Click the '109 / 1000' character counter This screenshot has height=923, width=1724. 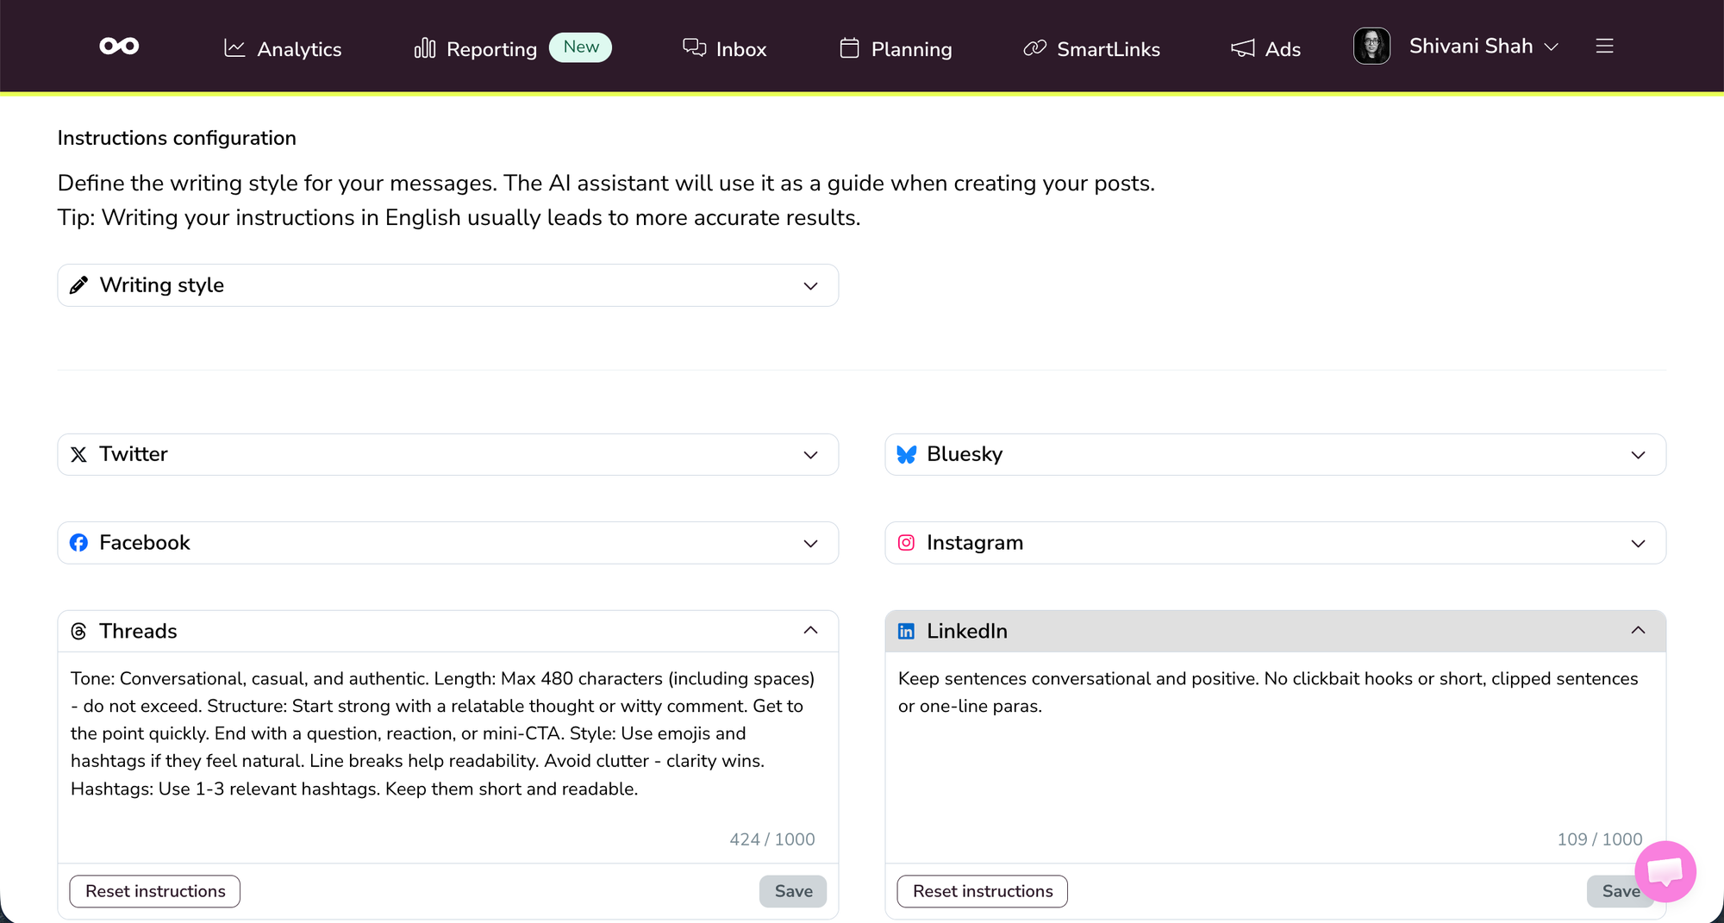click(x=1600, y=839)
